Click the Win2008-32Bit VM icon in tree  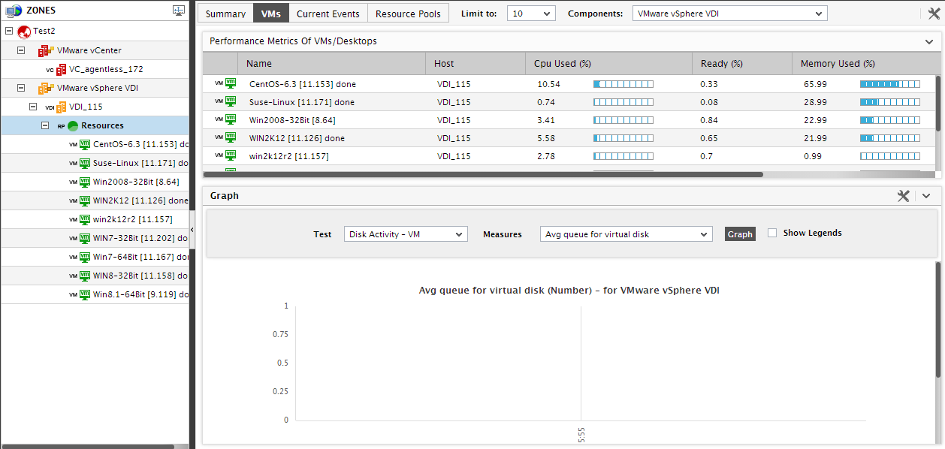pyautogui.click(x=85, y=182)
